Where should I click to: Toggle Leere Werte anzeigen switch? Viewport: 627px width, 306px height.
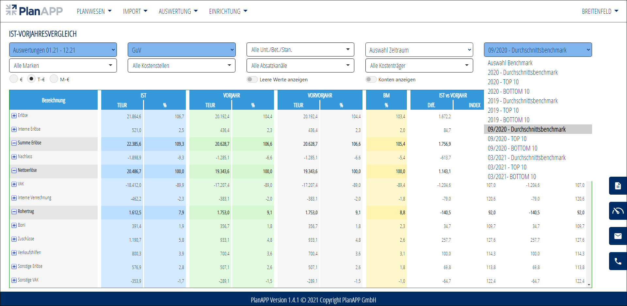point(252,79)
